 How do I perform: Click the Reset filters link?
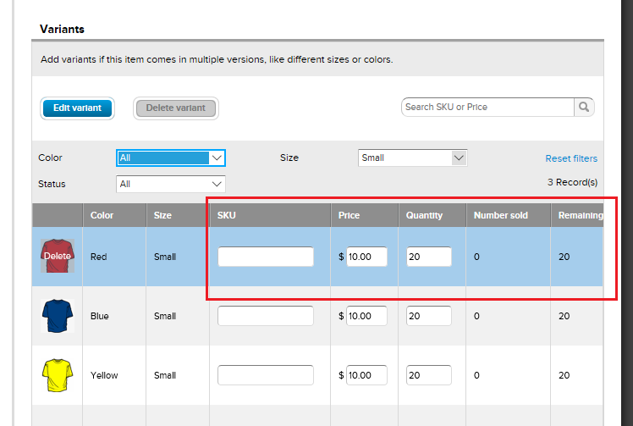571,158
